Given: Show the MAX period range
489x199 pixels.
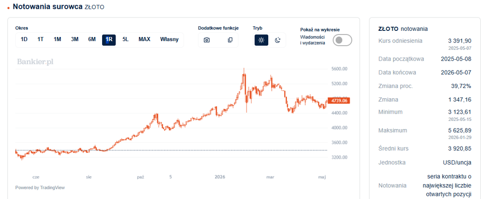Looking at the screenshot, I should tap(144, 40).
